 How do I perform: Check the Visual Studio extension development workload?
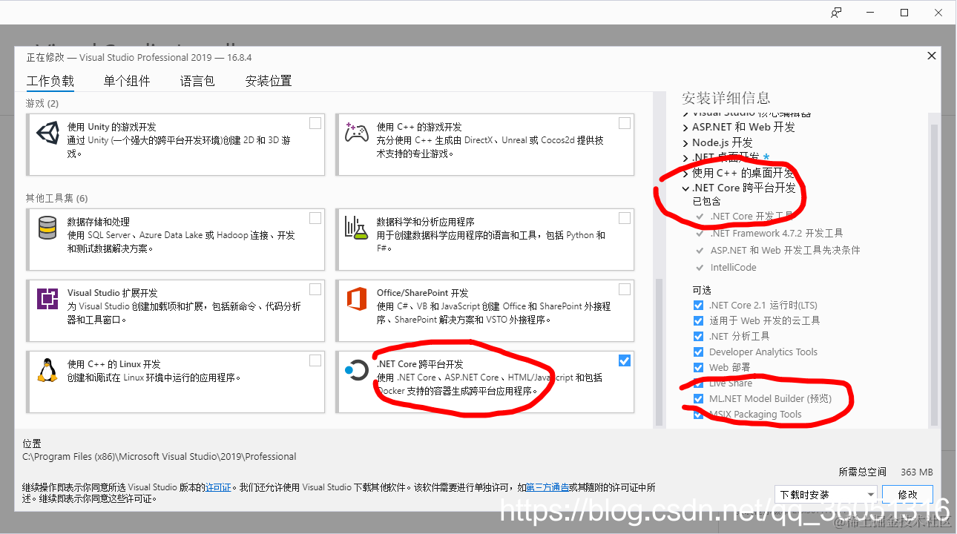(315, 289)
